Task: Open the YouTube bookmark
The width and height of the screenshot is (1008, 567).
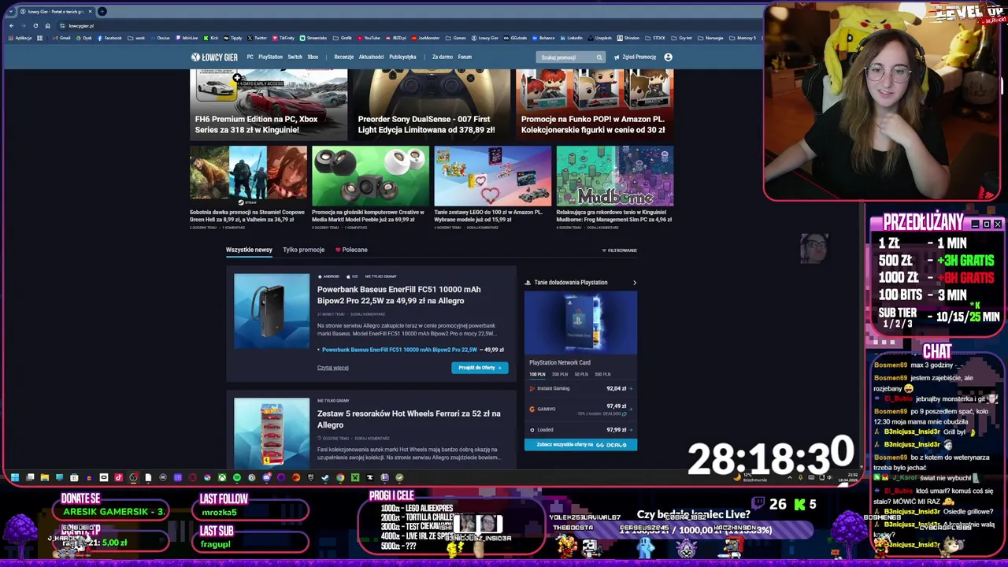Action: point(369,38)
